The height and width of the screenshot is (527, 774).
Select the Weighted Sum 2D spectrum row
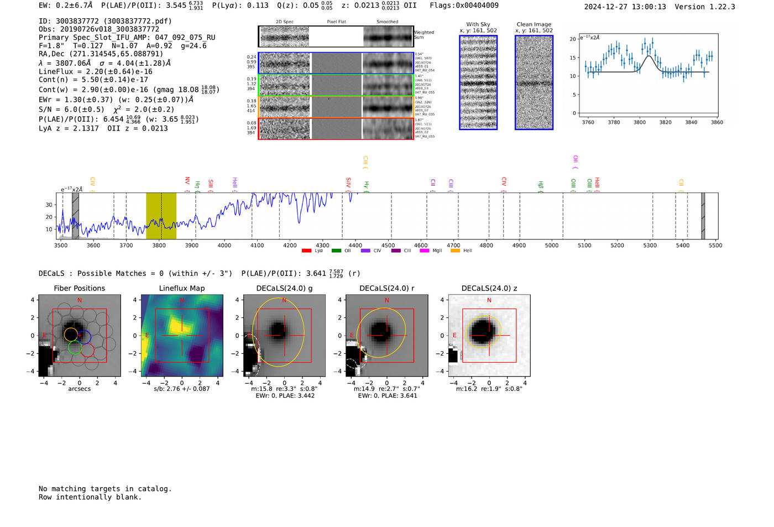pyautogui.click(x=336, y=36)
